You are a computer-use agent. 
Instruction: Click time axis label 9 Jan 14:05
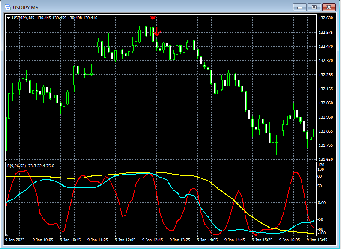[207, 240]
